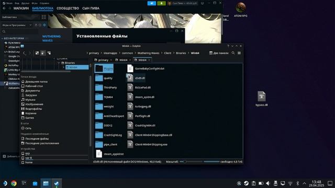Screen dimensions: 335x188
Task: Click Steam library search field
Action: [x=20, y=31]
